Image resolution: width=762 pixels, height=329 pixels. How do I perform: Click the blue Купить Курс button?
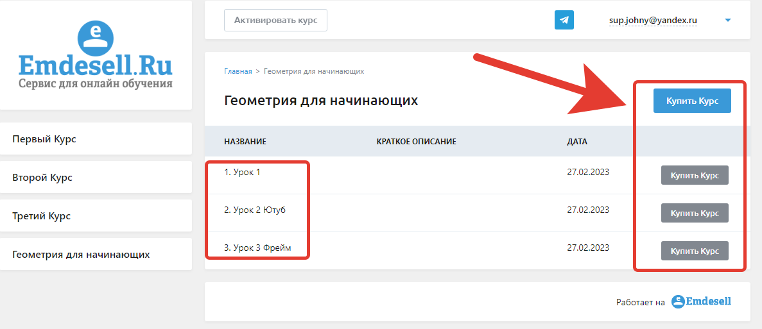pyautogui.click(x=692, y=101)
